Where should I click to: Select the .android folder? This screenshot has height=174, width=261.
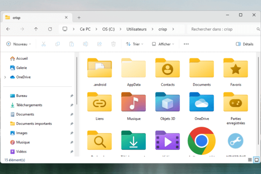[99, 72]
